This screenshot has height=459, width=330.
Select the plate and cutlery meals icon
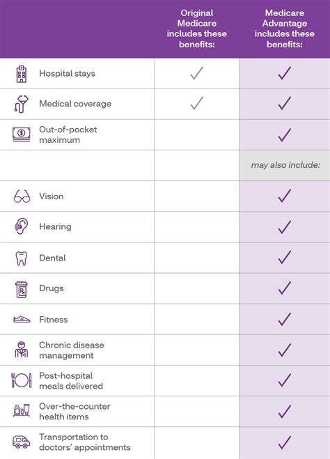click(x=21, y=380)
